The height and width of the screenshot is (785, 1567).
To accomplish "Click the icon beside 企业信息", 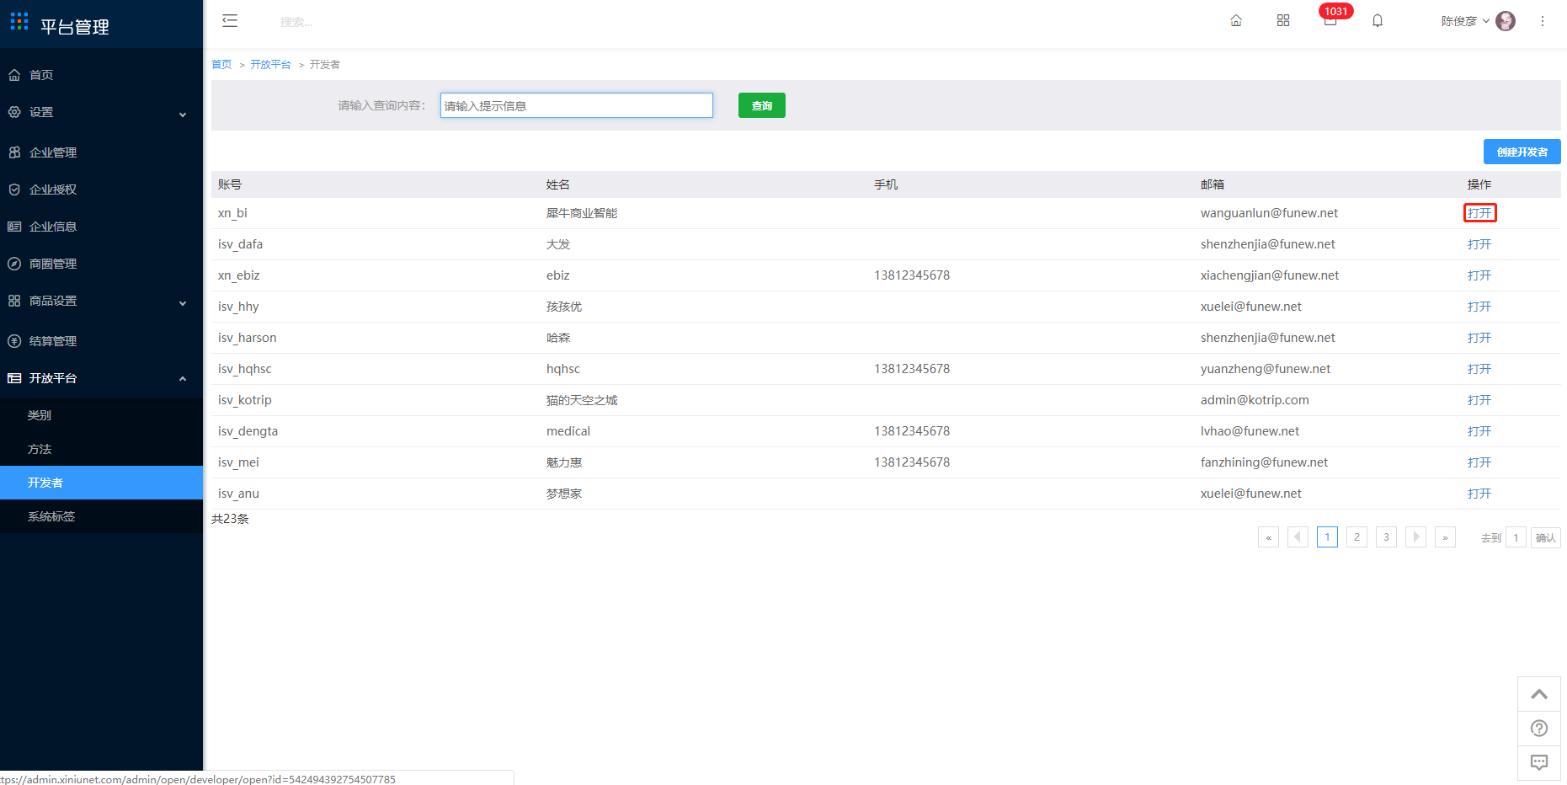I will point(14,227).
